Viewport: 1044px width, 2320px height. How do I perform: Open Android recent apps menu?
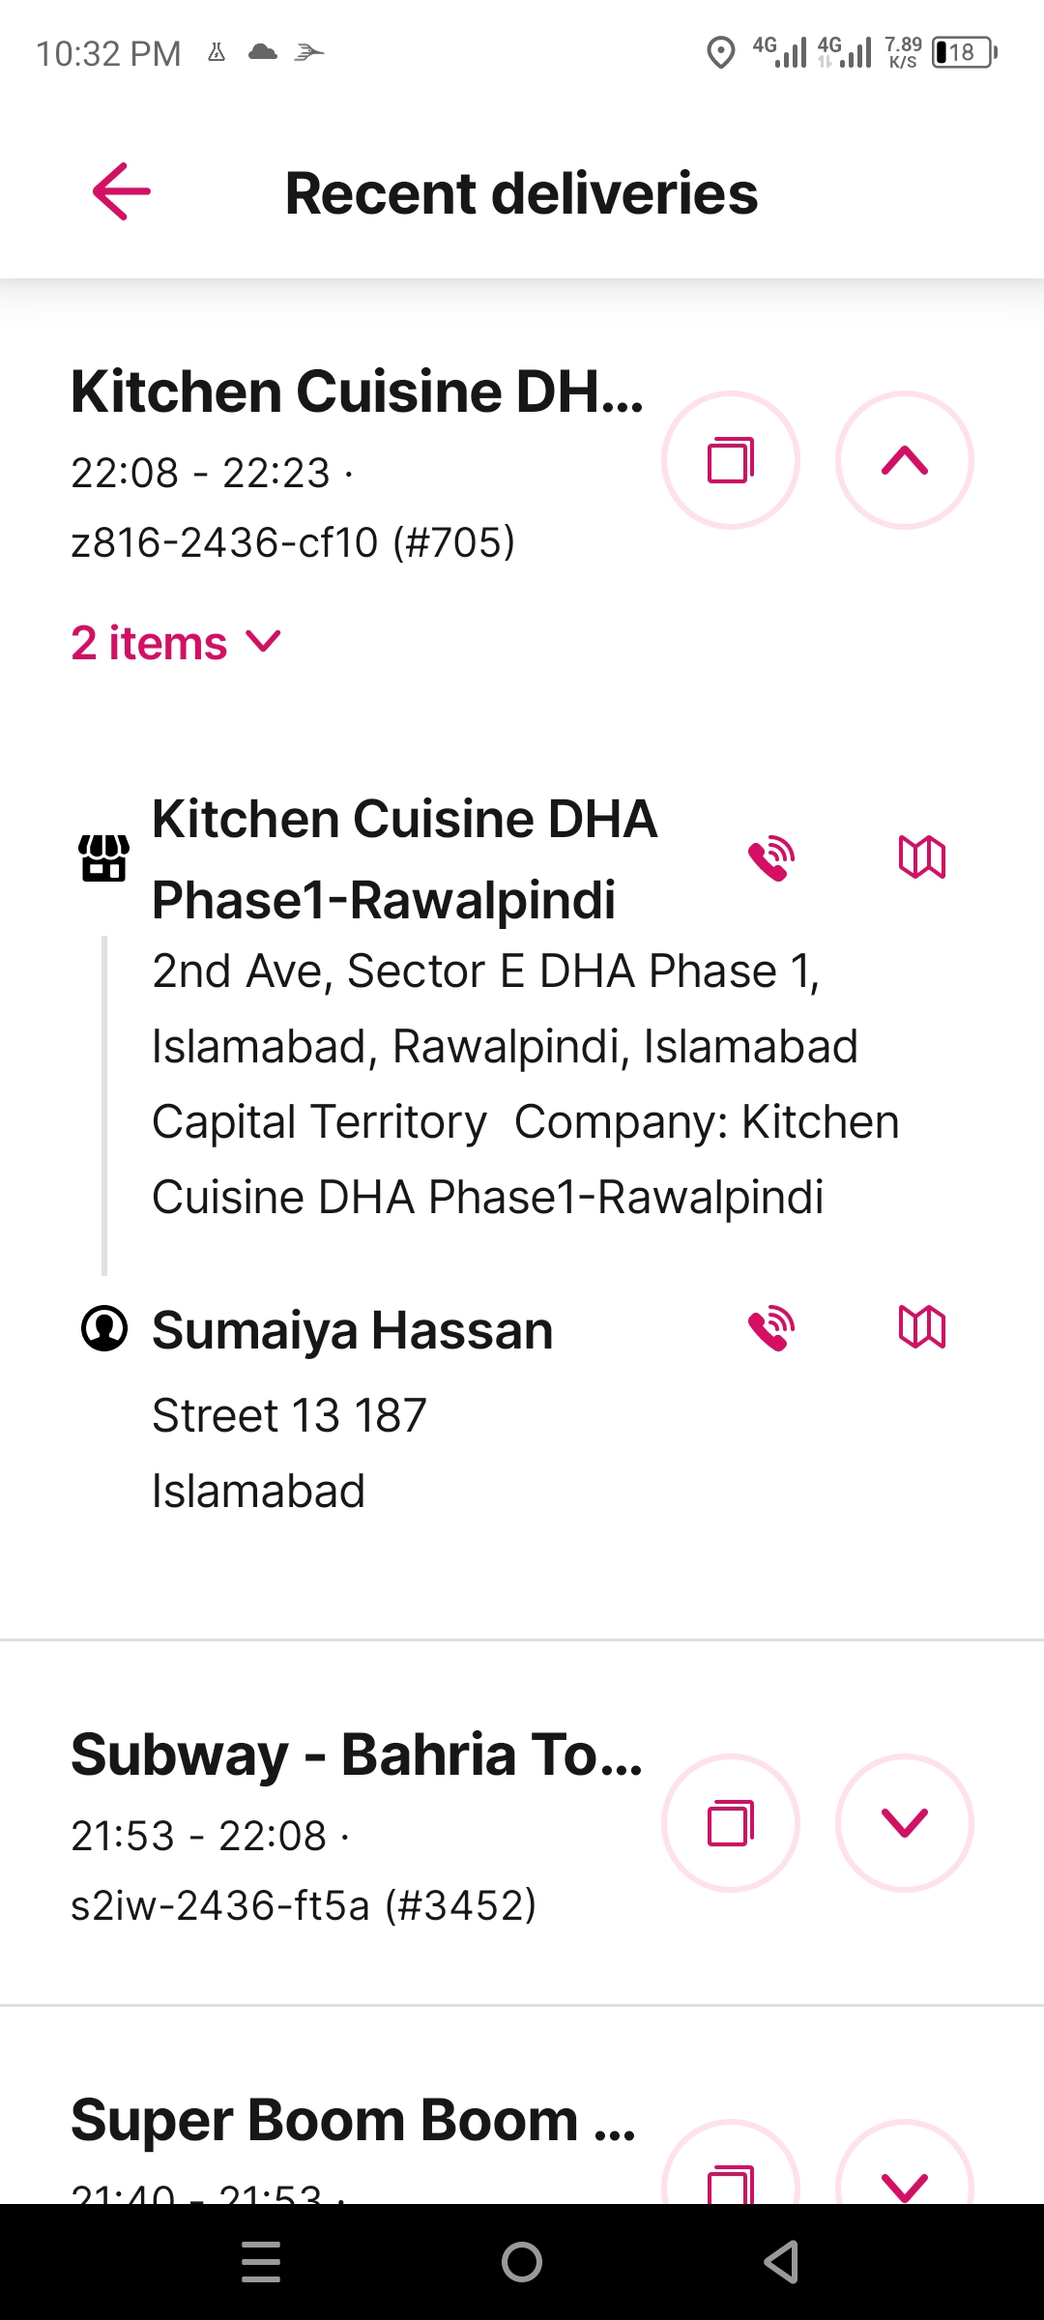(261, 2262)
